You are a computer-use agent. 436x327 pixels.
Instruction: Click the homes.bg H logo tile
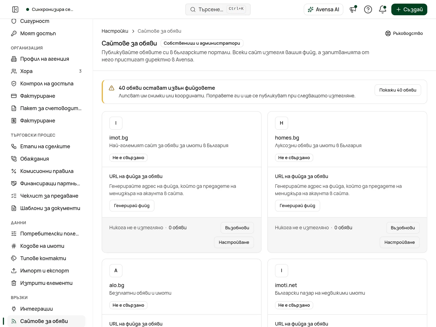point(281,123)
